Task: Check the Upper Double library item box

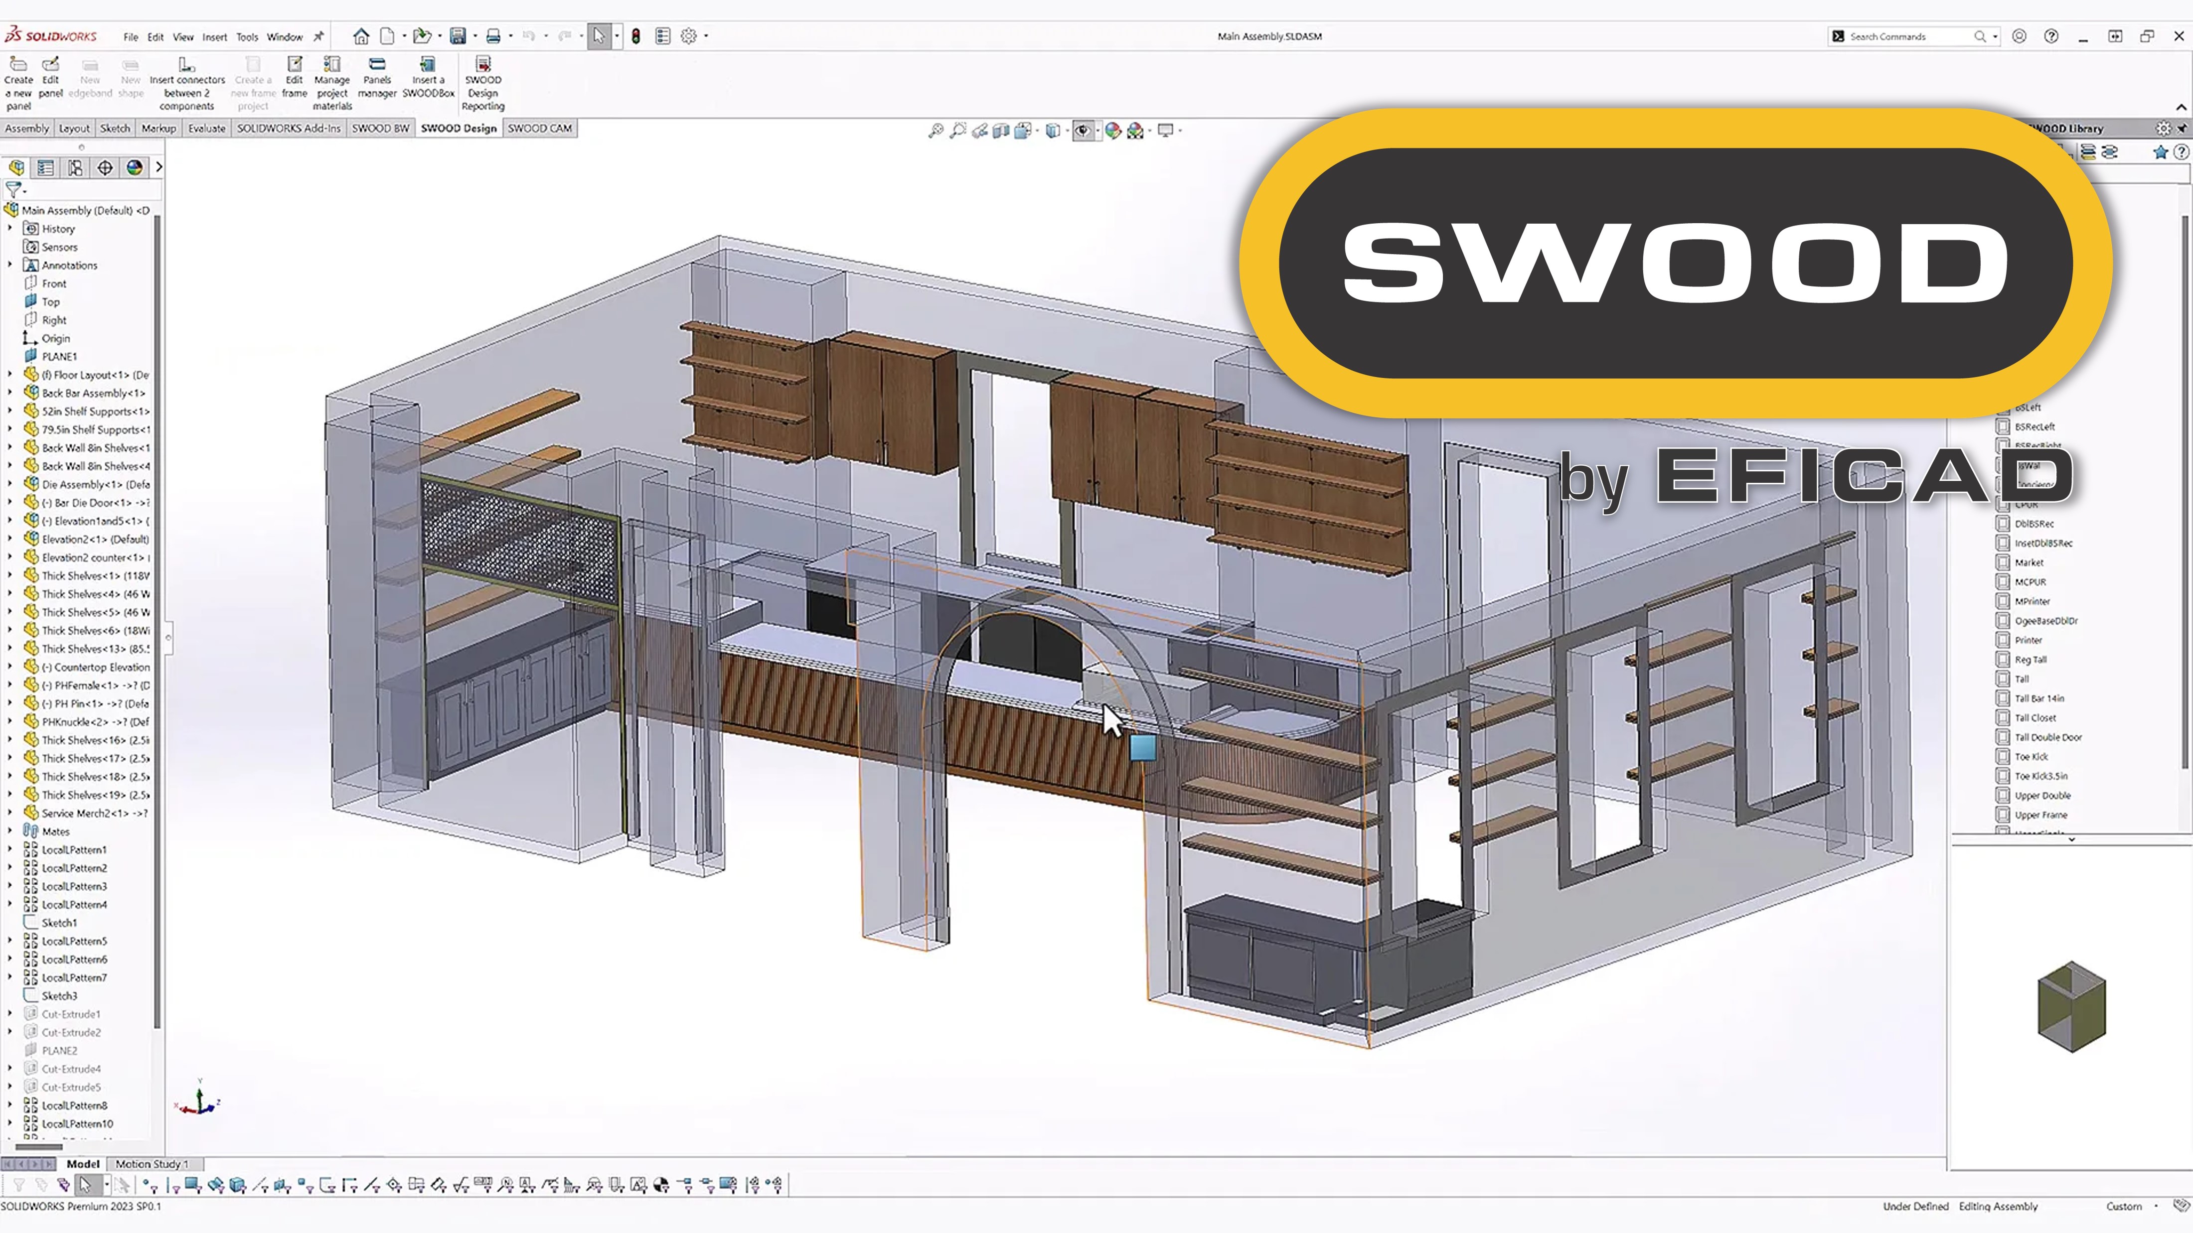Action: tap(2003, 796)
